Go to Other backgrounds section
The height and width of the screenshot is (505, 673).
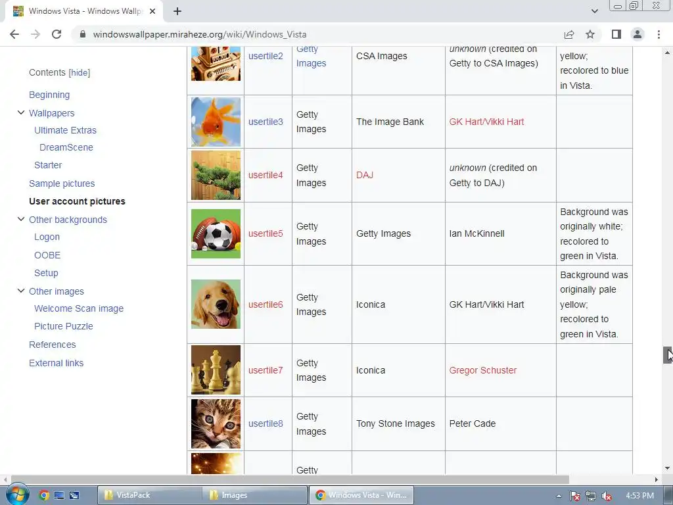(x=68, y=220)
